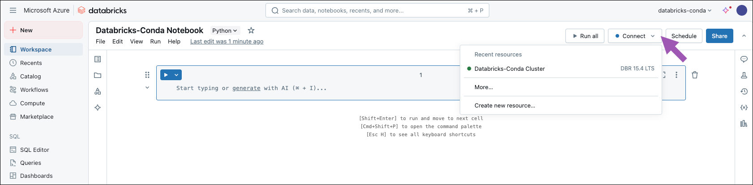Star the notebook as favorite
The image size is (753, 185).
pos(251,30)
